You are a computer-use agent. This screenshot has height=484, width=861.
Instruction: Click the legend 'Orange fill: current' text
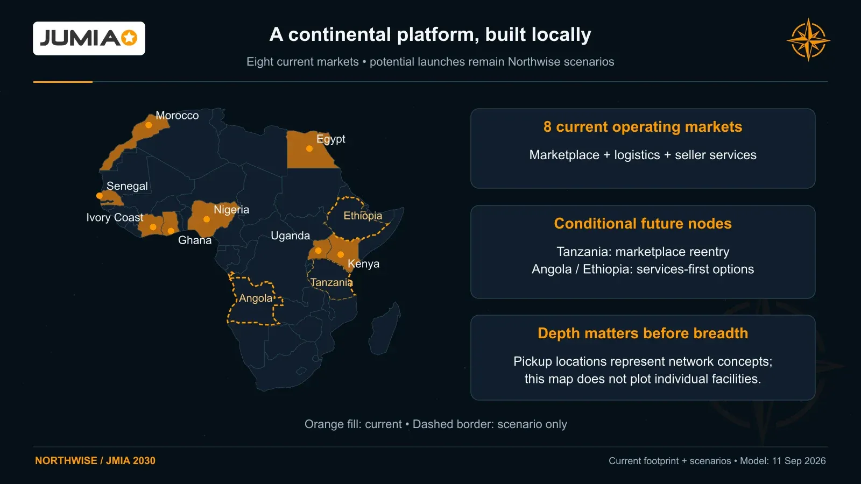click(353, 424)
